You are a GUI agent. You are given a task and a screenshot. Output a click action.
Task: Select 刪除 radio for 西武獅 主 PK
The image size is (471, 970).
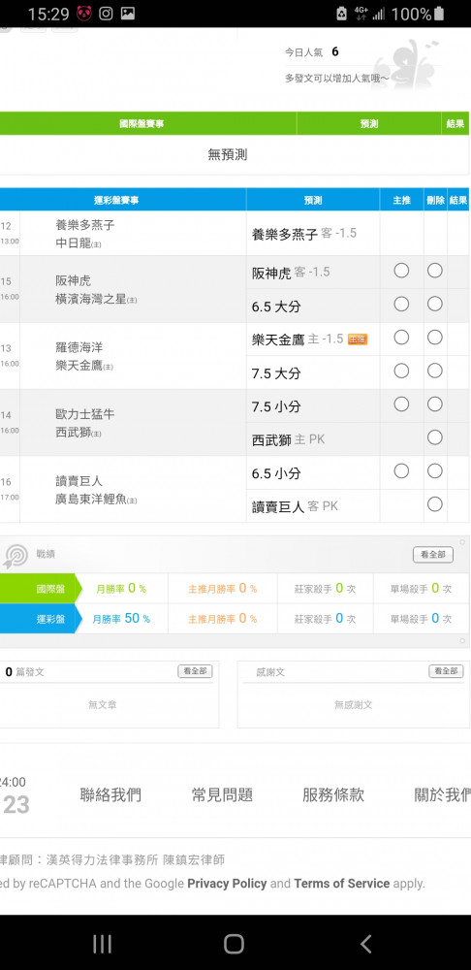[x=435, y=437]
